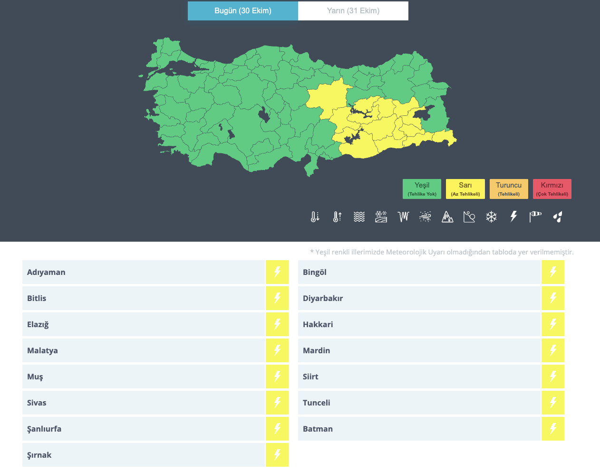Switch to the Bugün (30 Ekim) tab
The height and width of the screenshot is (471, 600).
243,11
